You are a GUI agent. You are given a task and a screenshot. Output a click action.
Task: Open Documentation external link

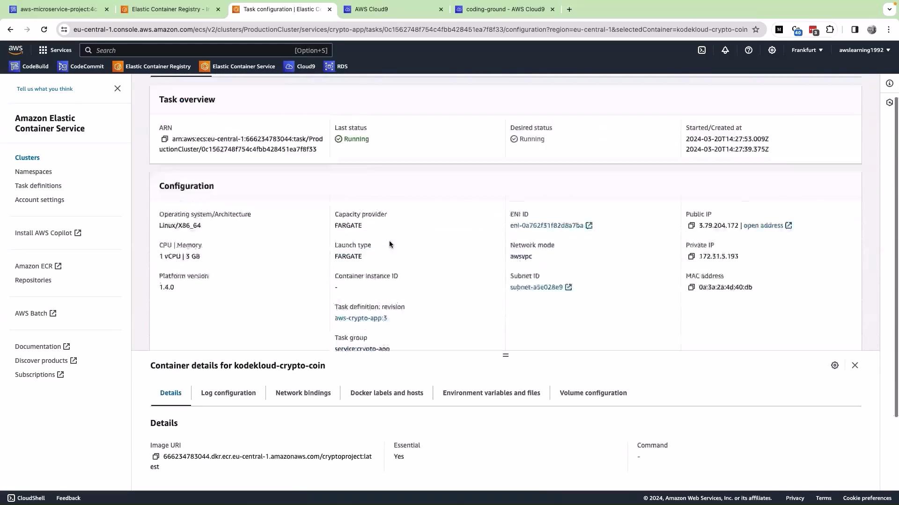click(x=42, y=346)
